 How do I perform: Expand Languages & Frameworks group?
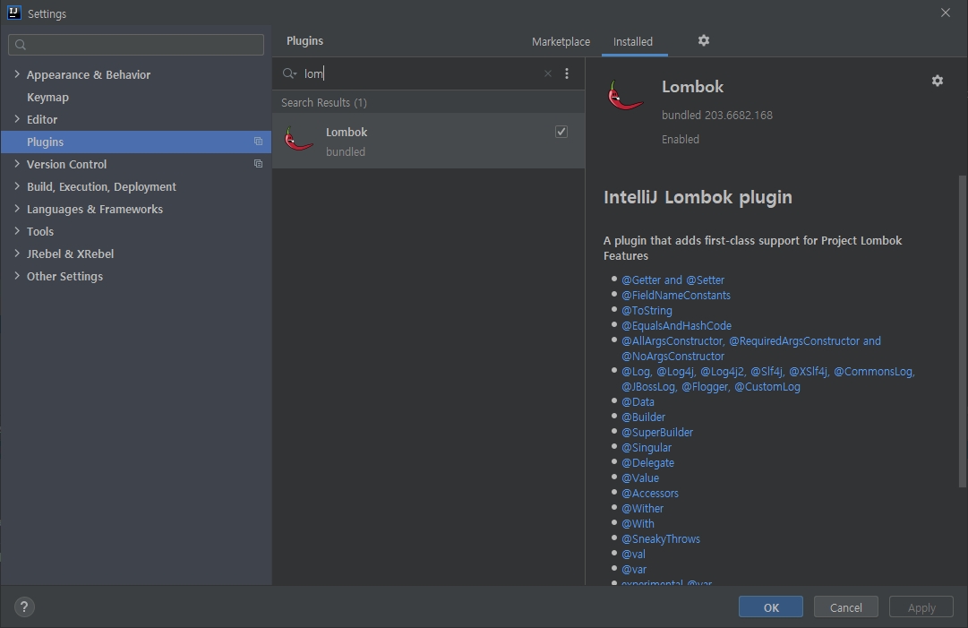(17, 209)
